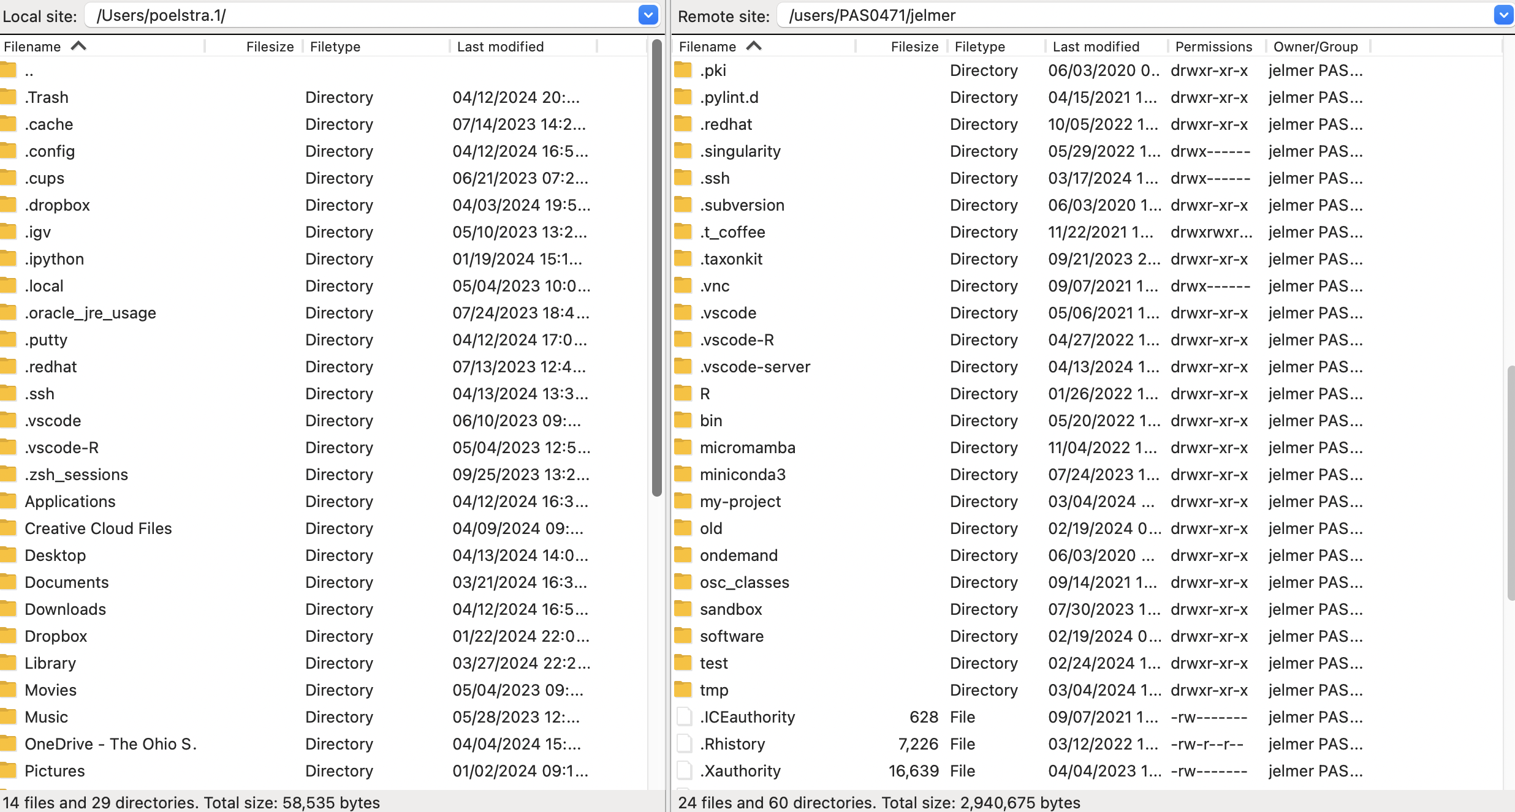Sort remote files by Last modified
Viewport: 1515px width, 812px height.
click(1095, 46)
